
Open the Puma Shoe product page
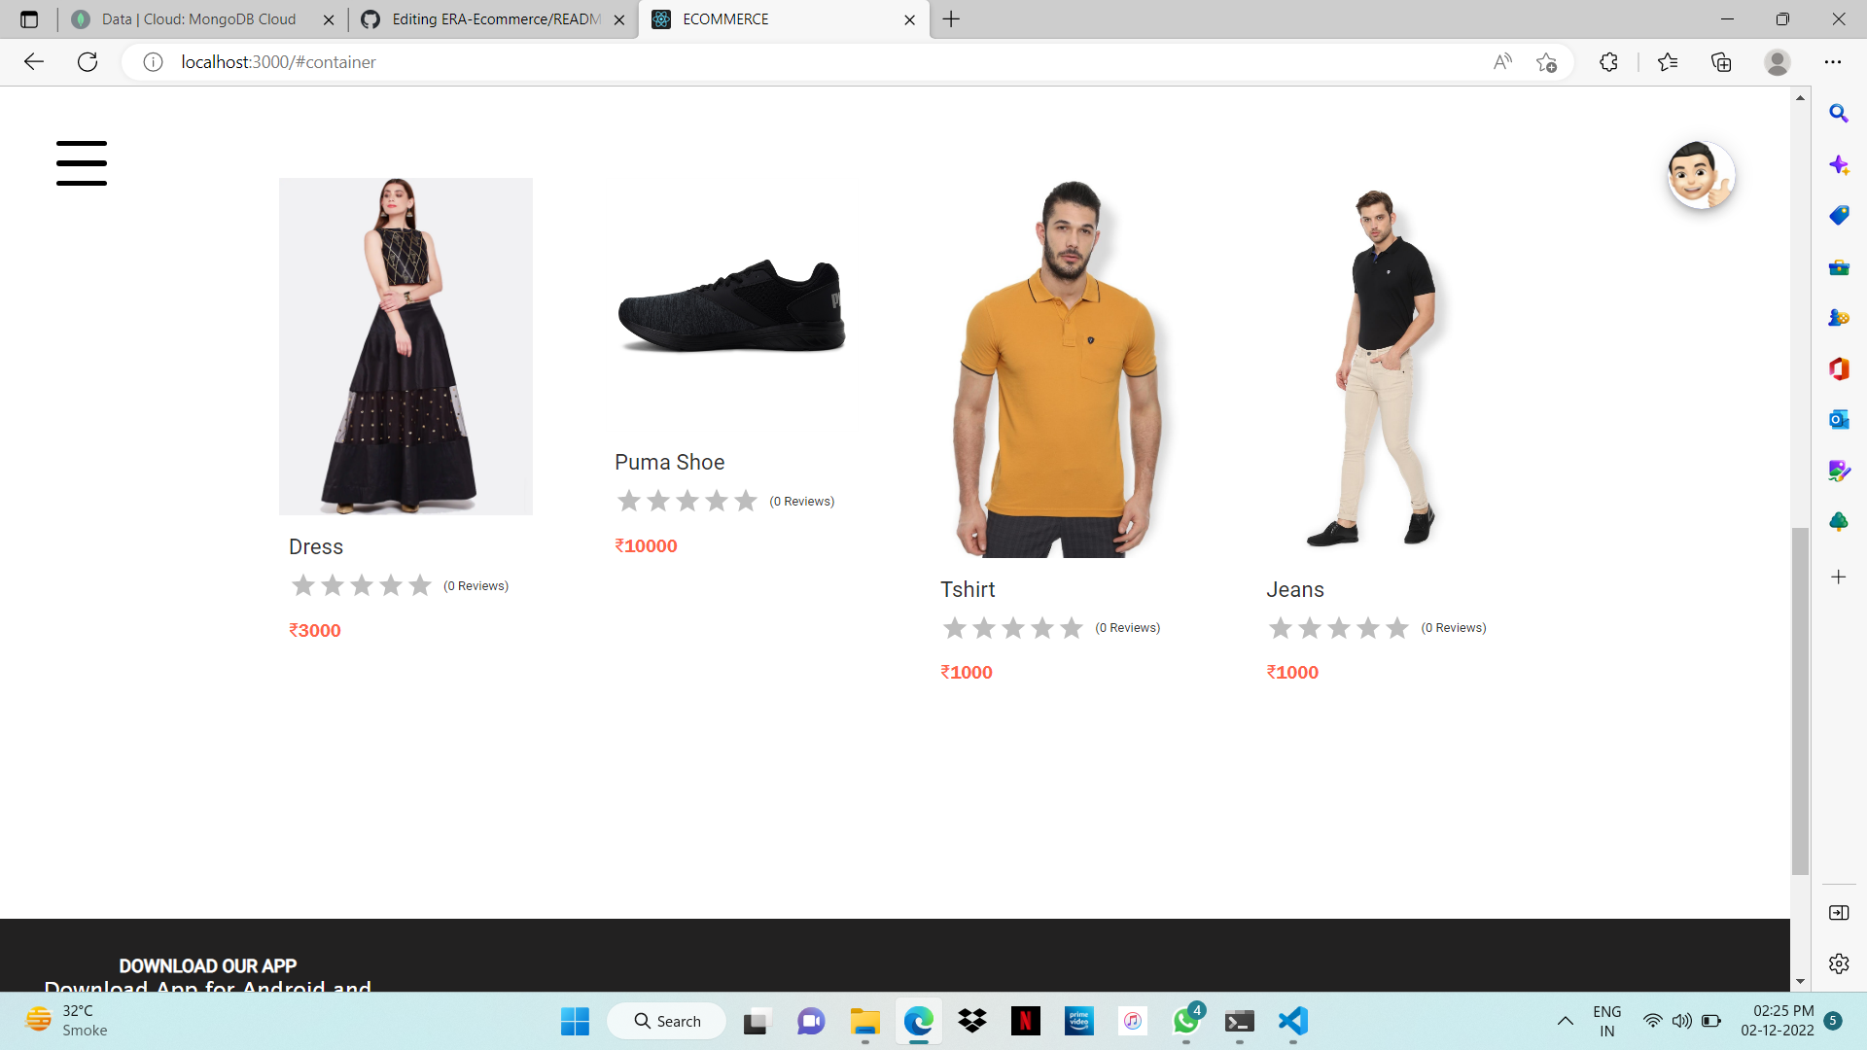(x=669, y=462)
